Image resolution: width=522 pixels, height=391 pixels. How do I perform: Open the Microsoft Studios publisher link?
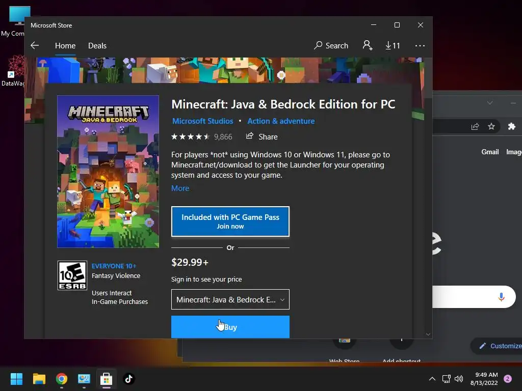[203, 121]
